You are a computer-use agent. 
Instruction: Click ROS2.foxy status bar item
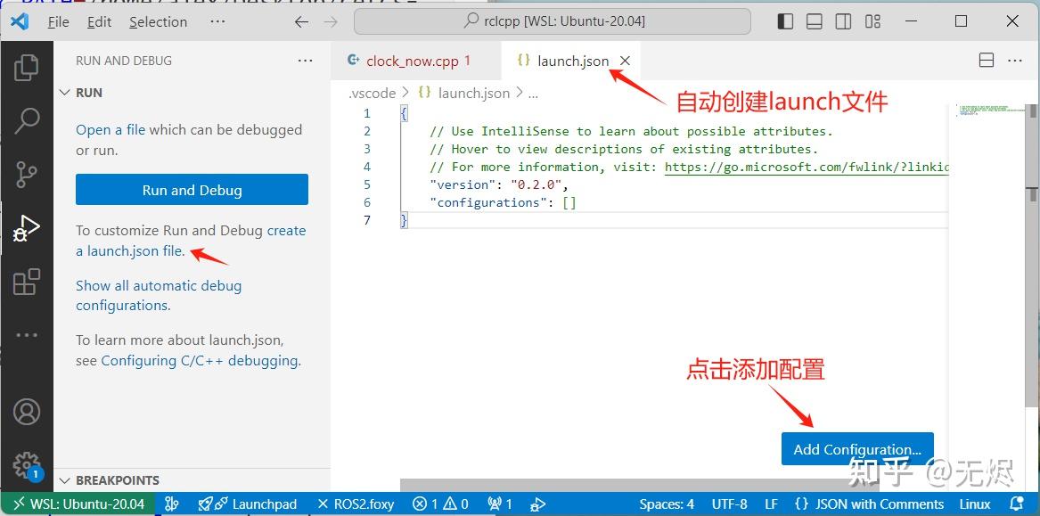355,504
